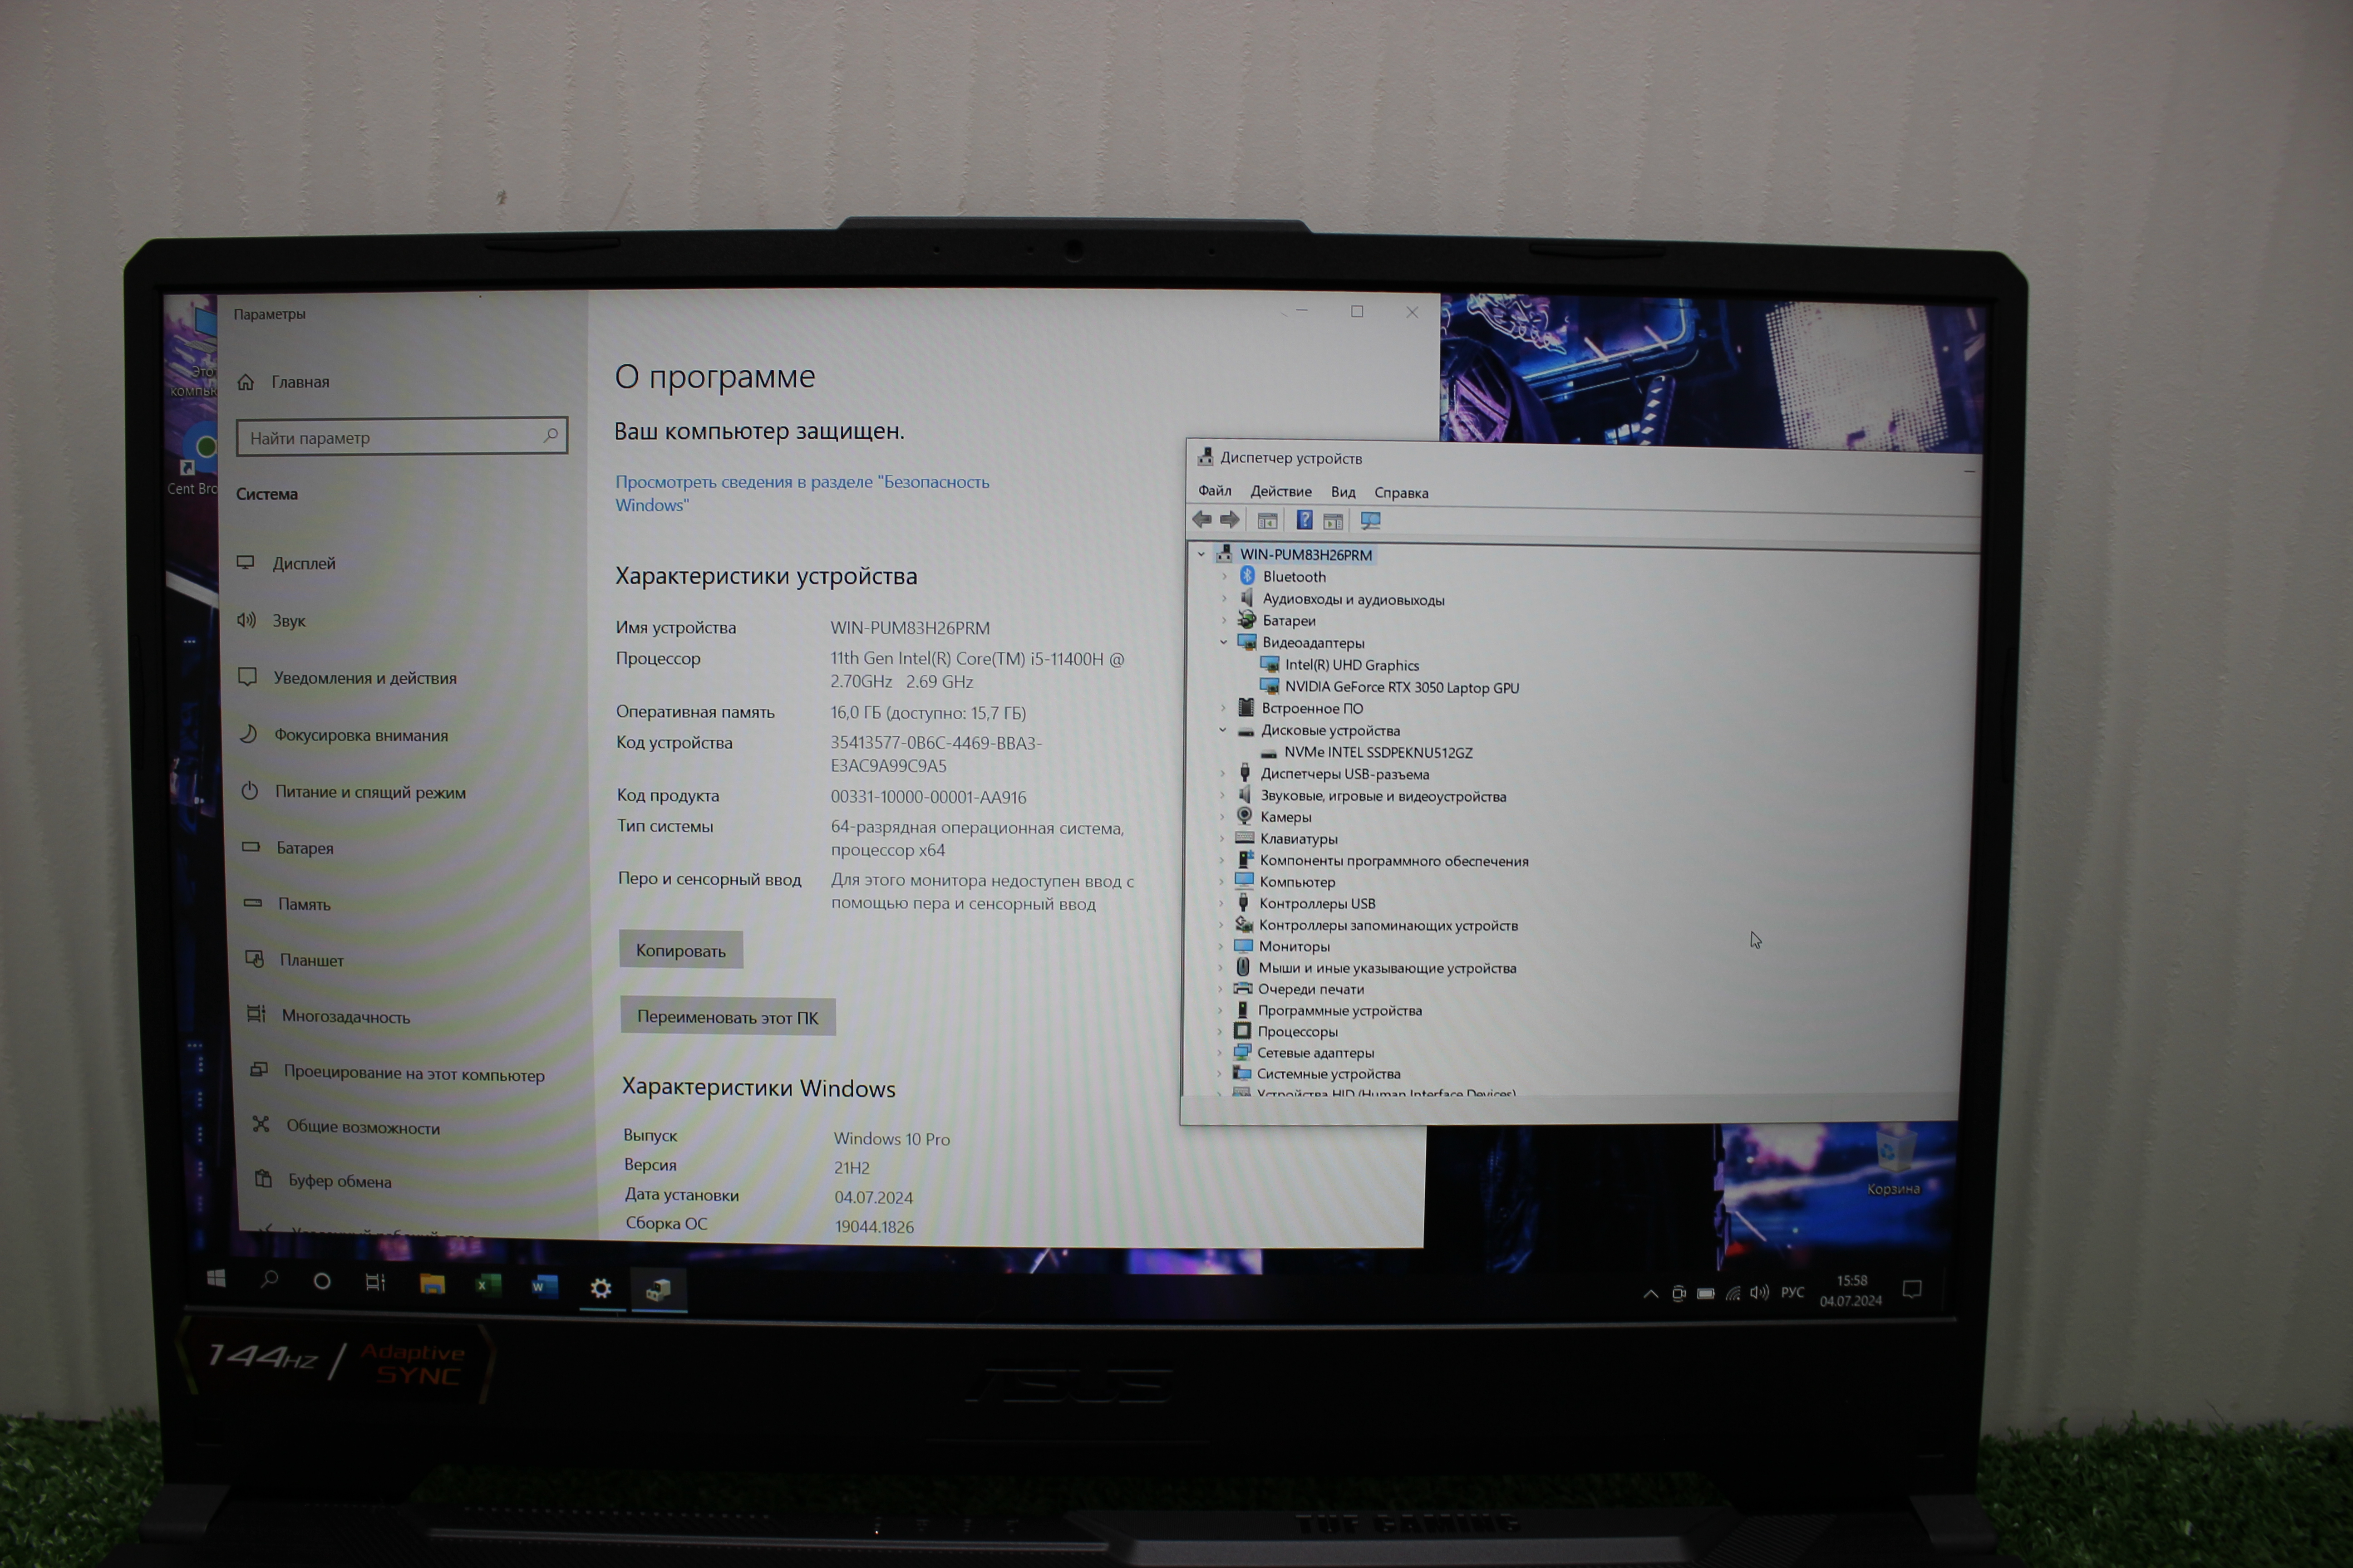Click the Forward arrow in Device Manager toolbar
The height and width of the screenshot is (1568, 2353).
[x=1230, y=519]
